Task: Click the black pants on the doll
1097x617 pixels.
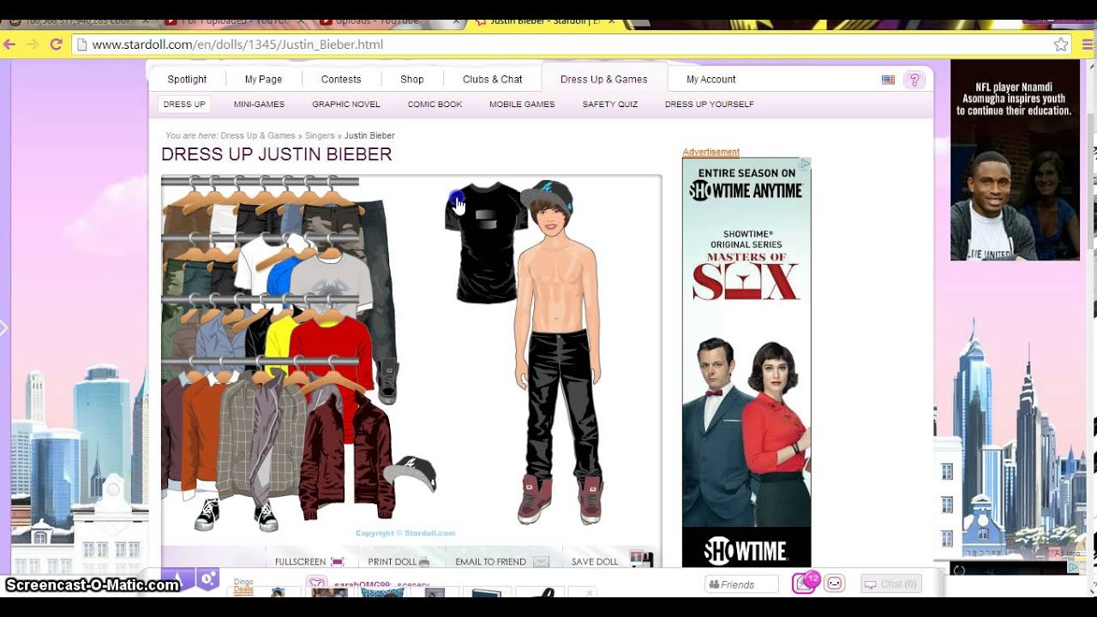Action: (x=560, y=403)
